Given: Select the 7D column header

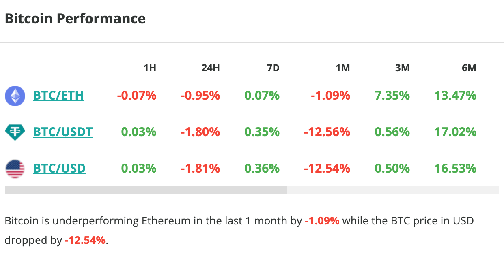Looking at the screenshot, I should (273, 68).
